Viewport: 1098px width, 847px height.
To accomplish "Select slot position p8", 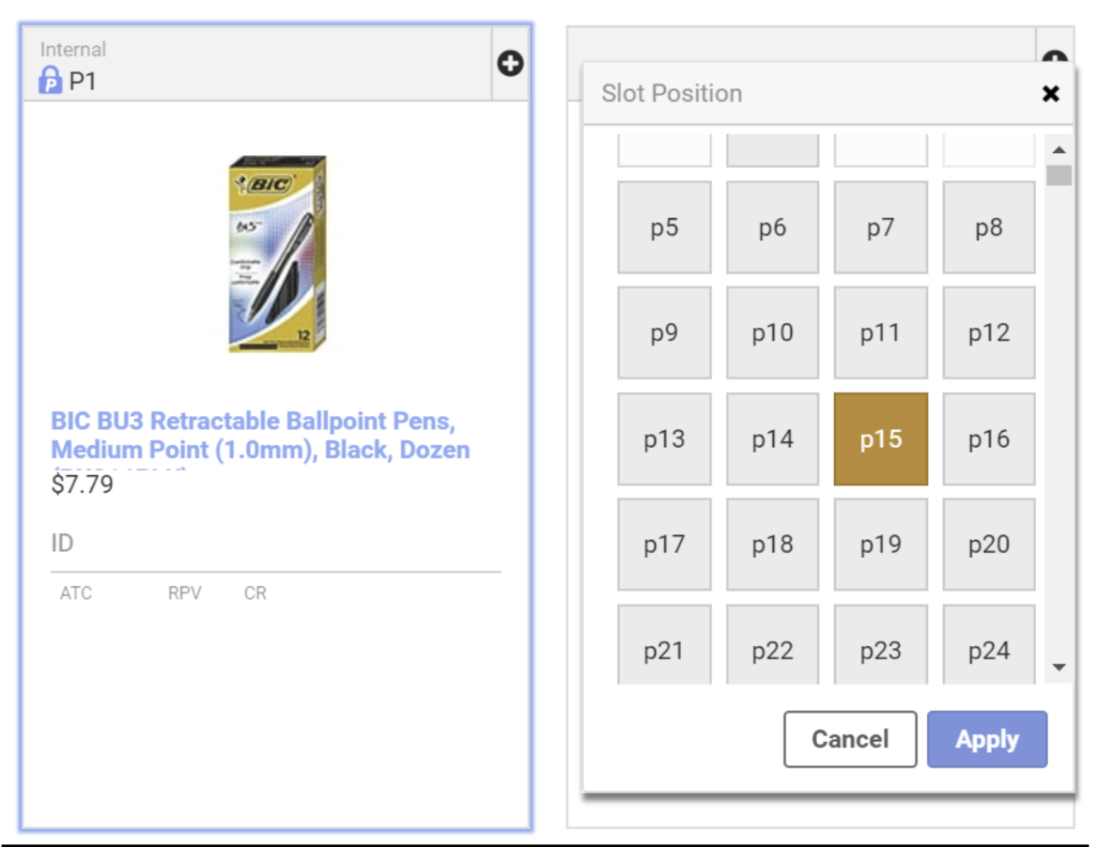I will (x=988, y=227).
